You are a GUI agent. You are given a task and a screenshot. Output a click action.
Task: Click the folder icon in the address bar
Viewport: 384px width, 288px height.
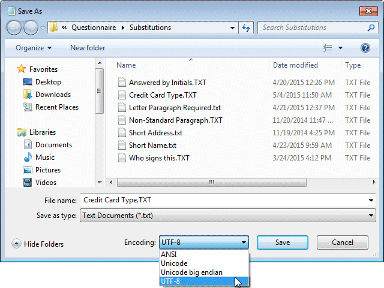point(53,28)
